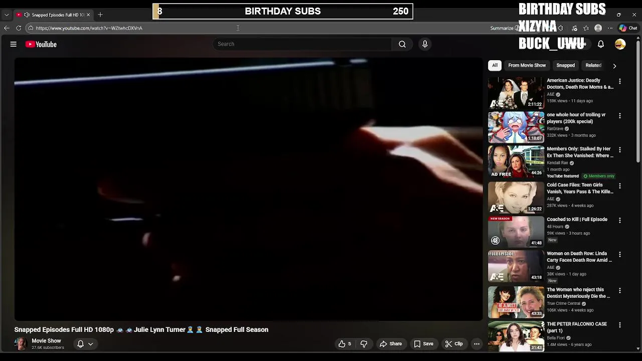Click the Members only badge
This screenshot has width=642, height=361.
click(598, 176)
